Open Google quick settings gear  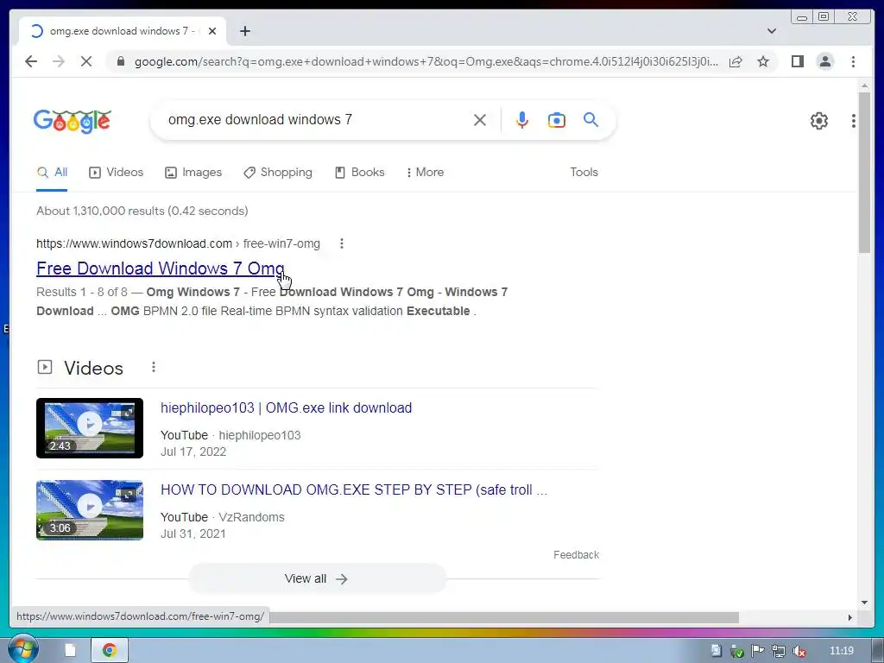click(818, 120)
